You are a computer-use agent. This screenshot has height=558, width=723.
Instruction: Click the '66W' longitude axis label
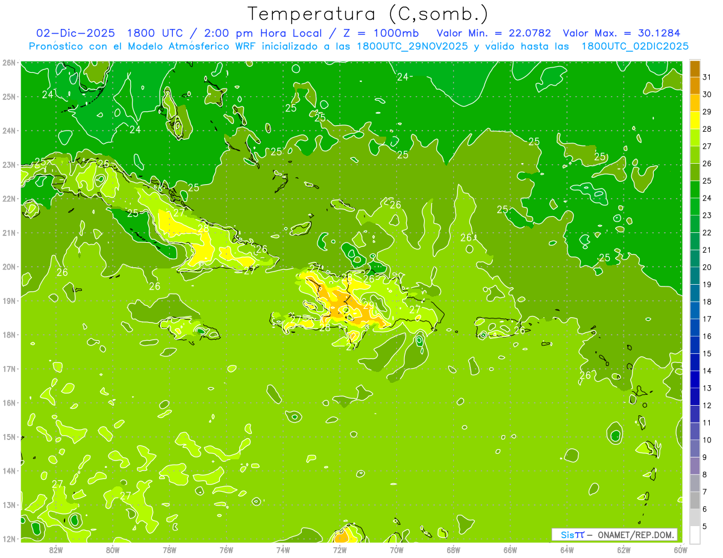510,550
